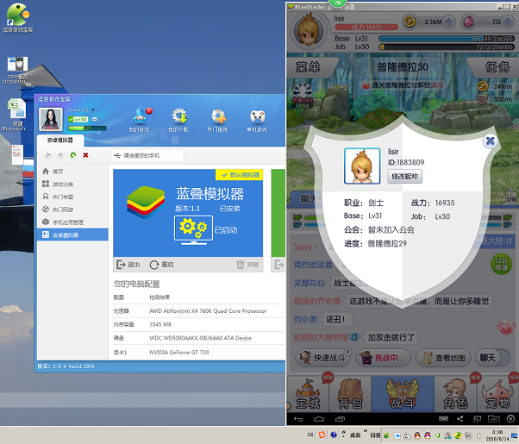Click 卸载 on the 蓝叠模拟器 card
The width and height of the screenshot is (519, 444).
[247, 265]
